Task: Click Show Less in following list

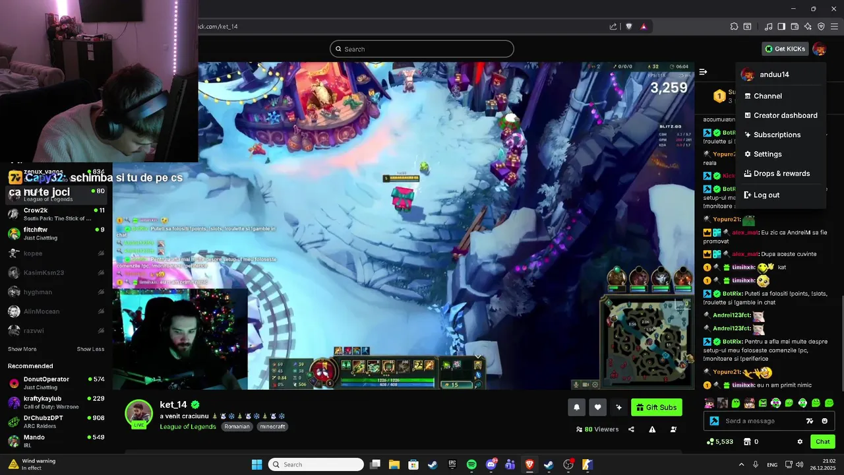Action: (x=90, y=349)
